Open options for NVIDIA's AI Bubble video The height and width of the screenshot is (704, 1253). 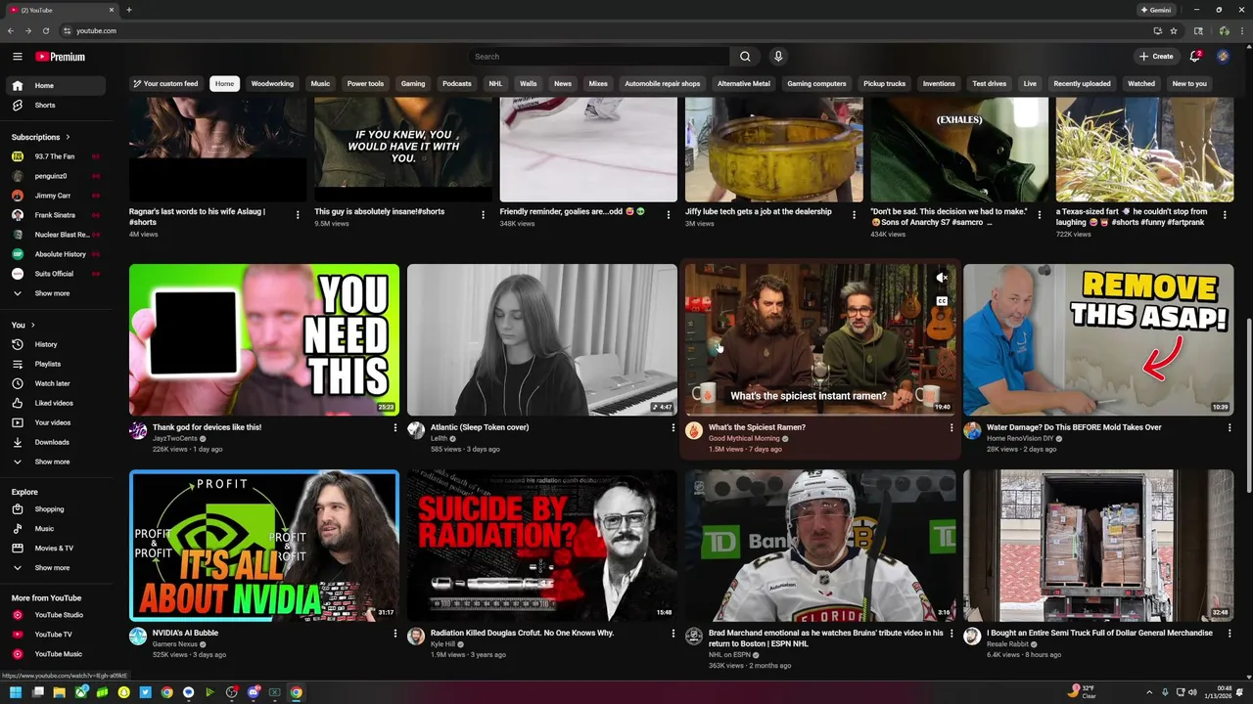click(395, 634)
